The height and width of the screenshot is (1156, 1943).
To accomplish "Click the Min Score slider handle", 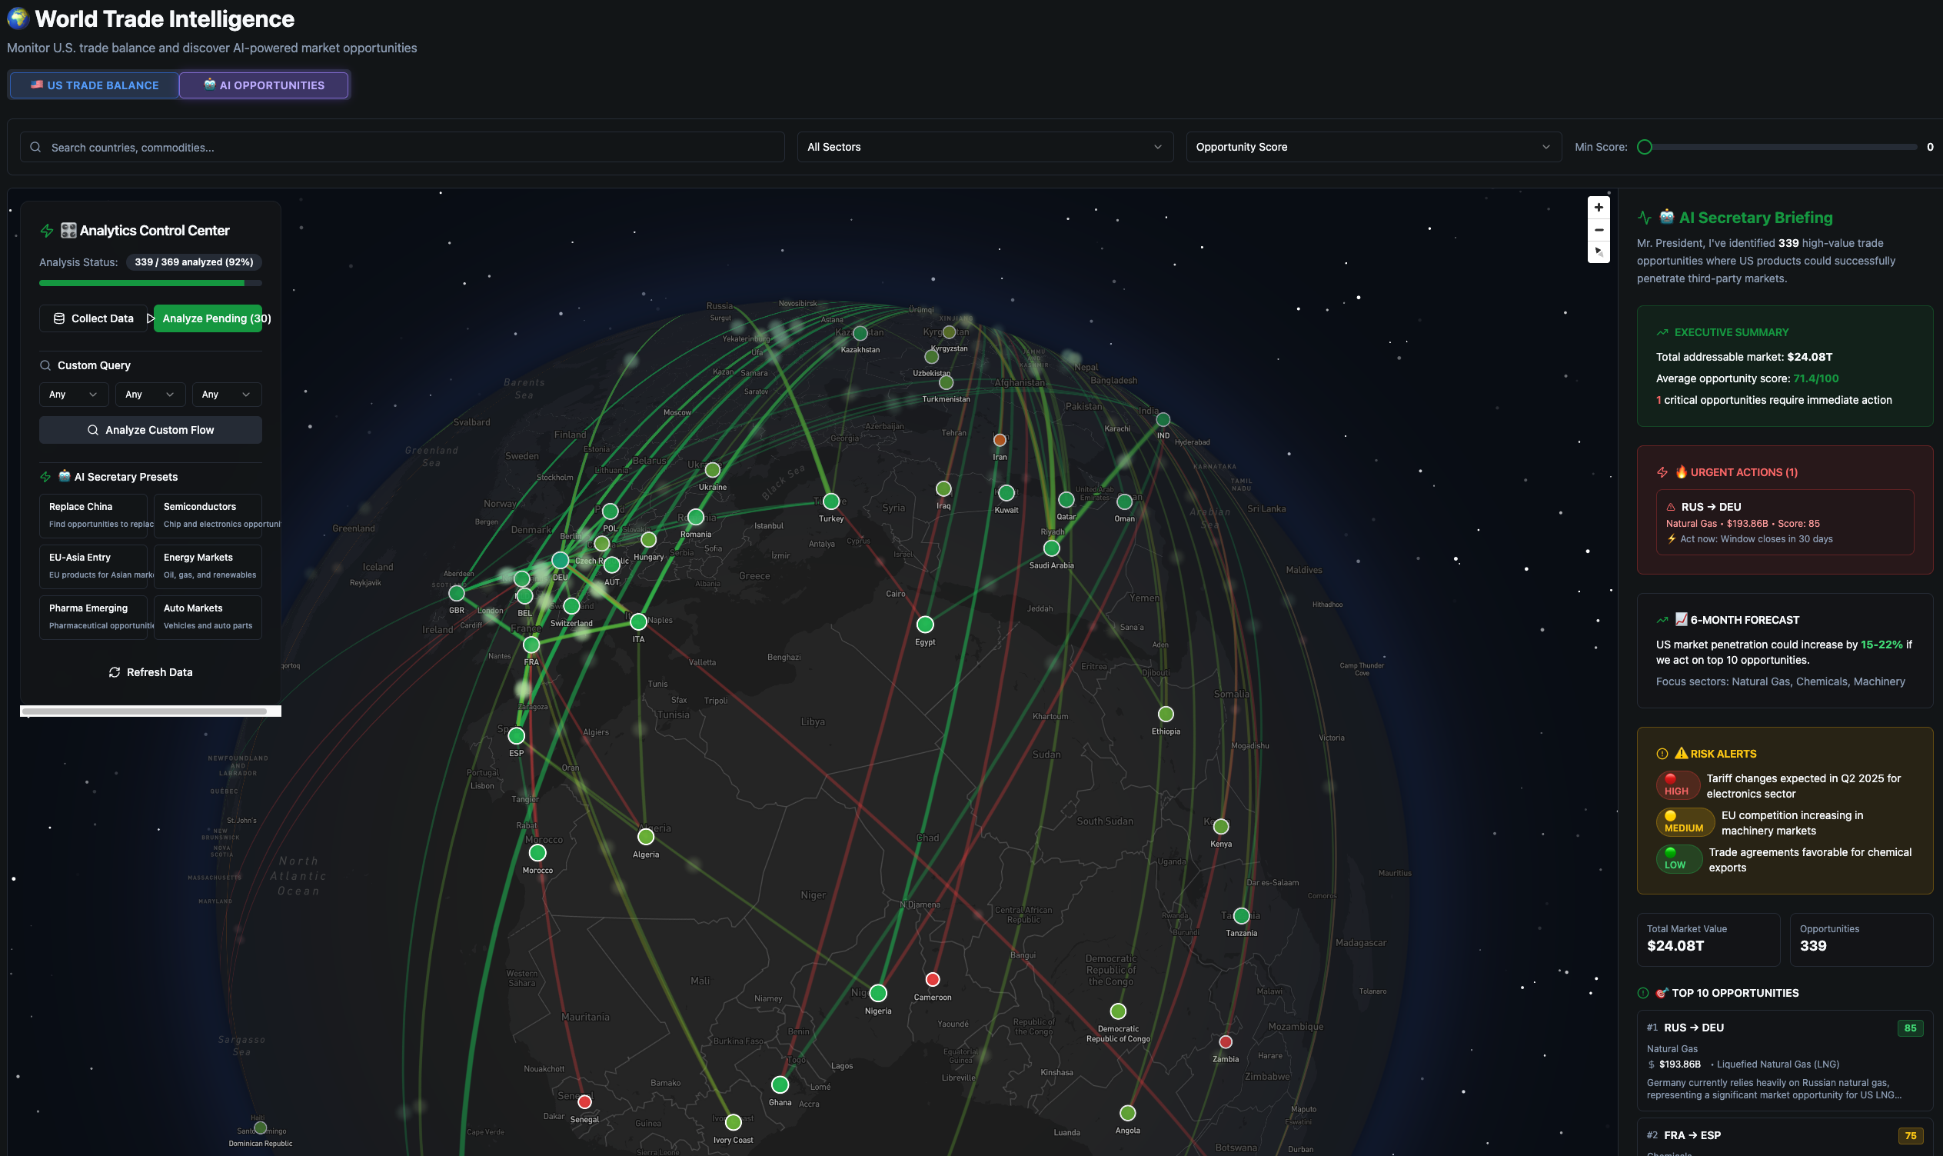I will (1644, 146).
